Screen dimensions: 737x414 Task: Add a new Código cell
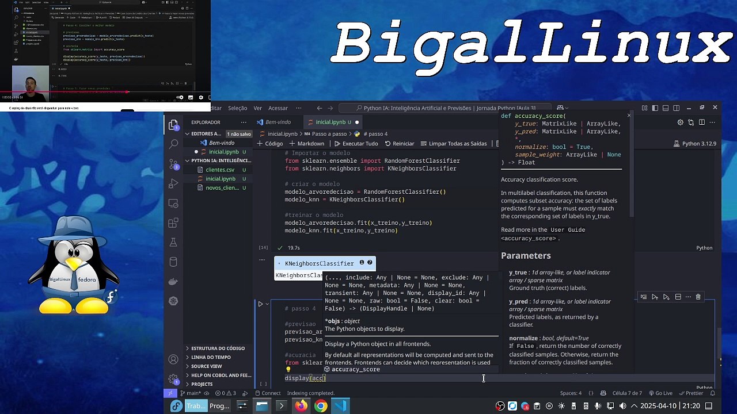tap(270, 144)
